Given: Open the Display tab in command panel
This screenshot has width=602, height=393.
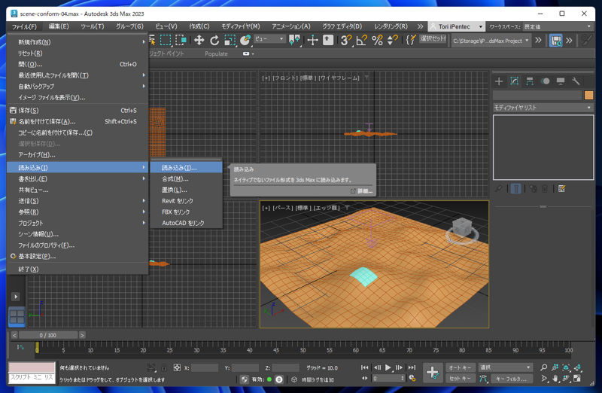Looking at the screenshot, I should [561, 81].
